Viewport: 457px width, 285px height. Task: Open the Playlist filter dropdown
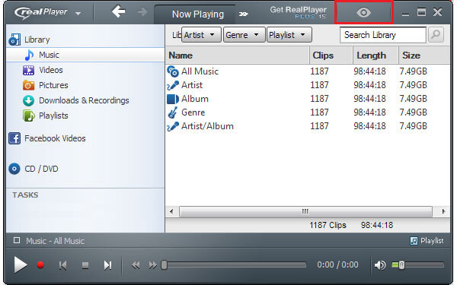289,35
